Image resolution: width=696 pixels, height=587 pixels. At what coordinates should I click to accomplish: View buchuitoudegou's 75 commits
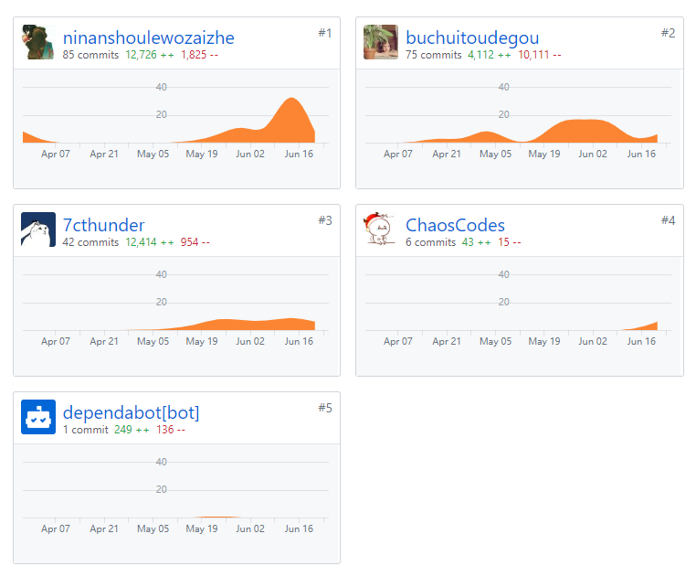pyautogui.click(x=433, y=55)
